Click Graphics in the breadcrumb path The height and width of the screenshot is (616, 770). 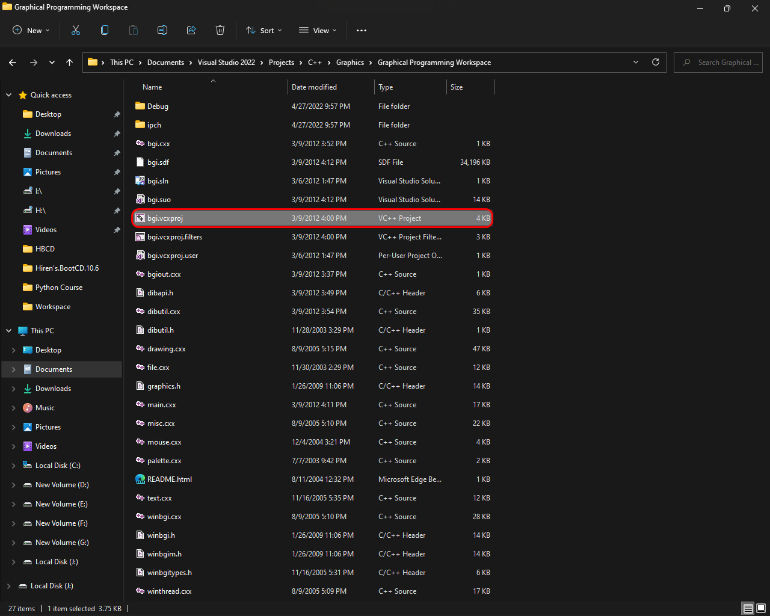point(350,63)
